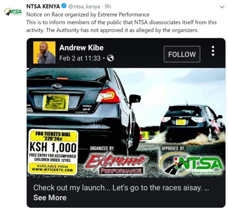The height and width of the screenshot is (209, 228).
Task: Open the tweet options chevron
Action: pos(222,7)
